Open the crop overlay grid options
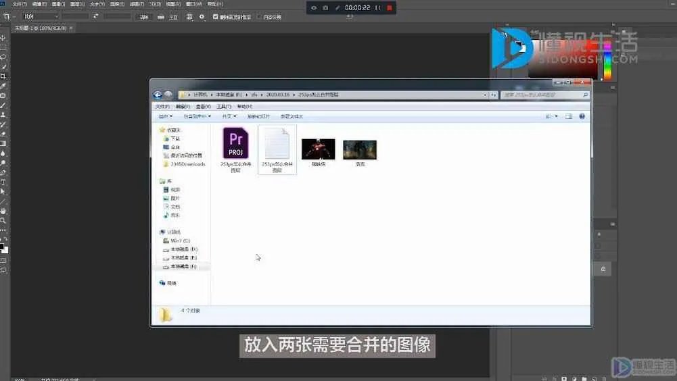Viewport: 677px width, 381px height. coord(189,17)
